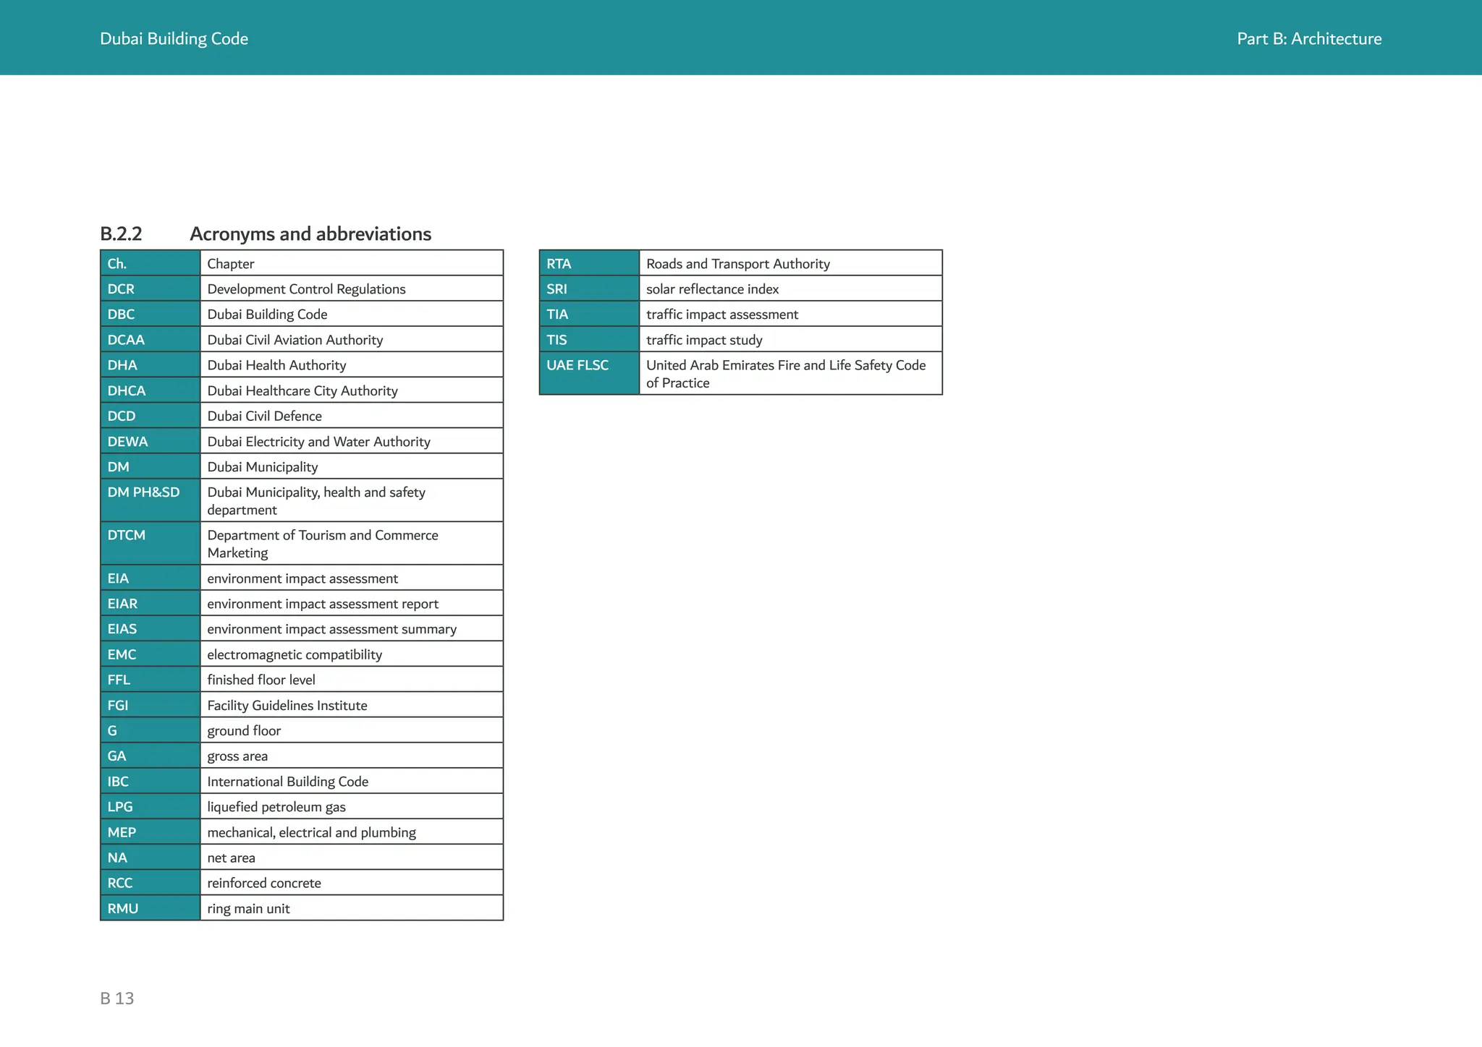Click 'Department of Tourism and Commerce Marketing' text

pyautogui.click(x=322, y=544)
